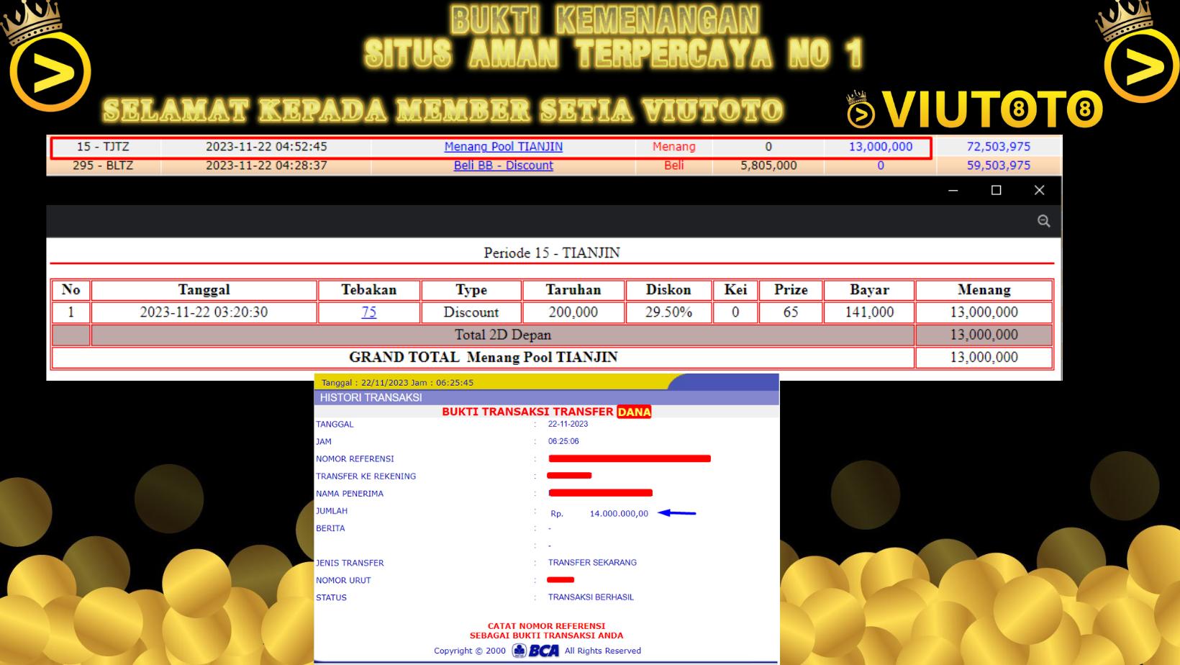Click the Diskon column header
This screenshot has width=1180, height=665.
668,290
